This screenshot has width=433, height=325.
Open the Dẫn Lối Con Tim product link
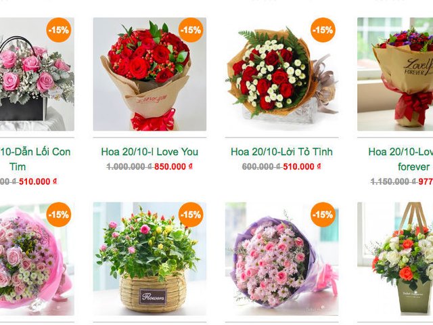[35, 159]
